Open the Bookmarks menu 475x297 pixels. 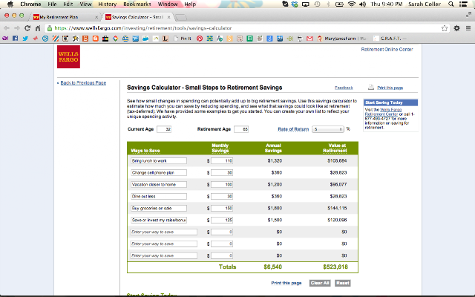(137, 4)
